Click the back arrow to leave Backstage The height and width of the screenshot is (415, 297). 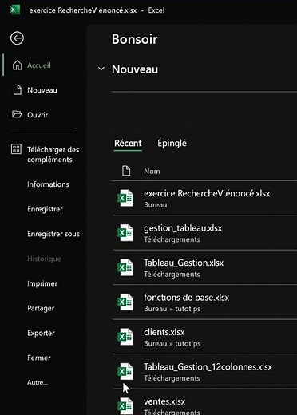pos(17,38)
